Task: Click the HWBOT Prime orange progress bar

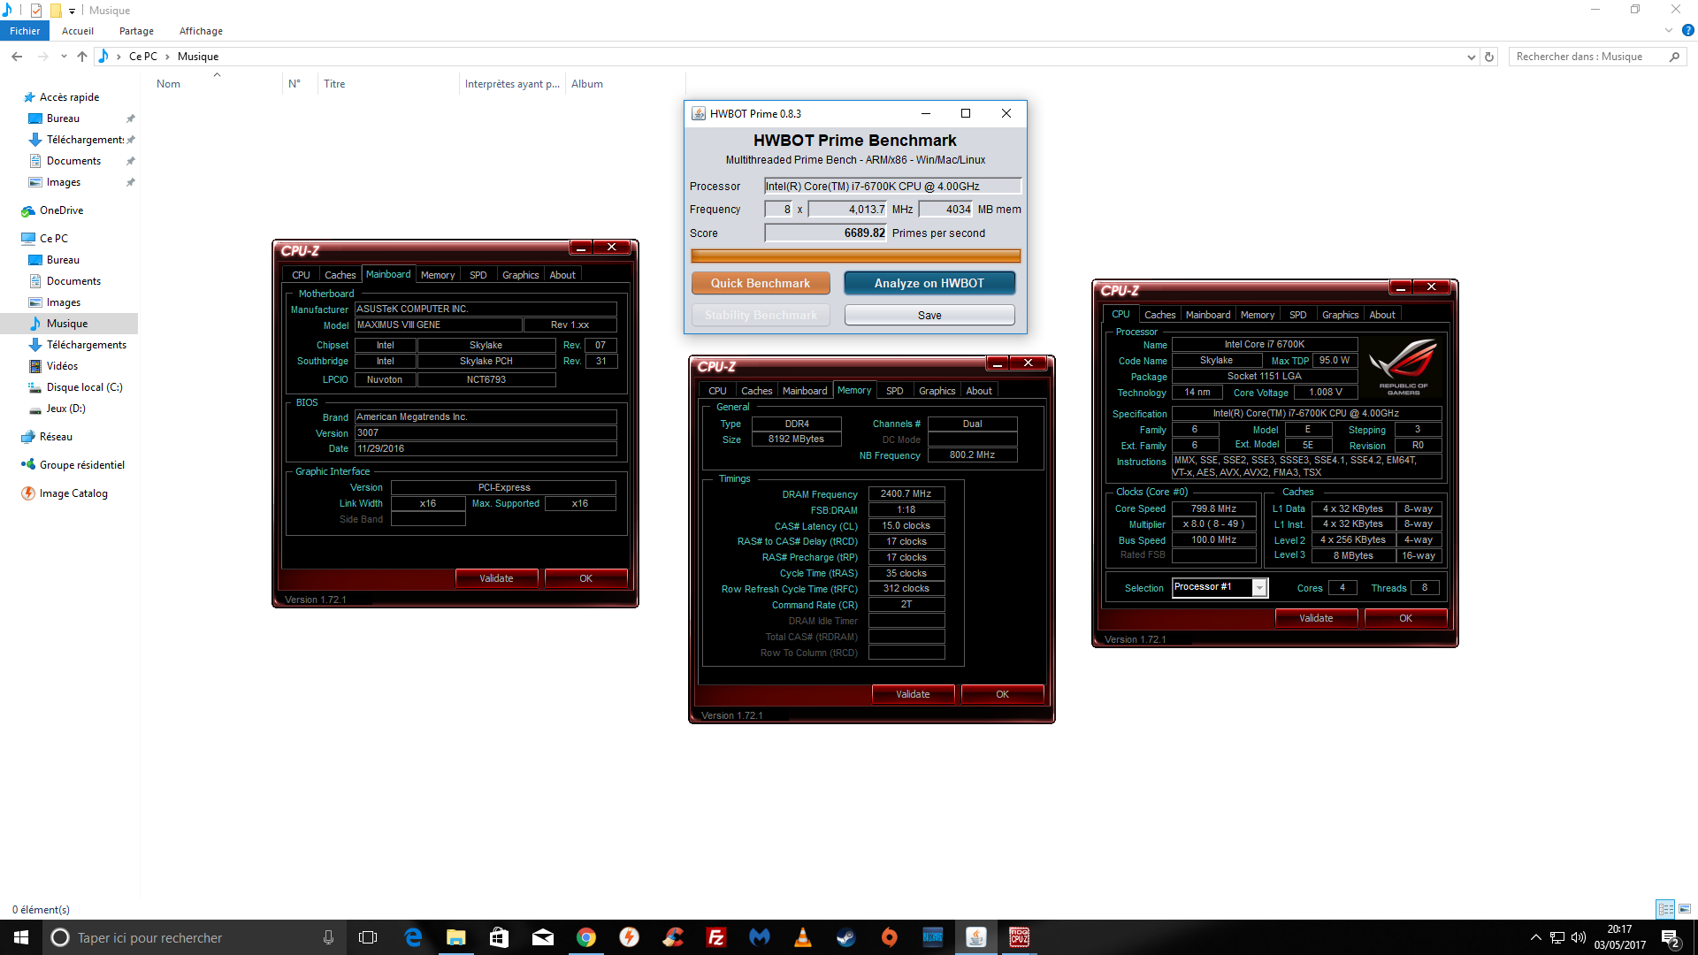Action: click(855, 256)
